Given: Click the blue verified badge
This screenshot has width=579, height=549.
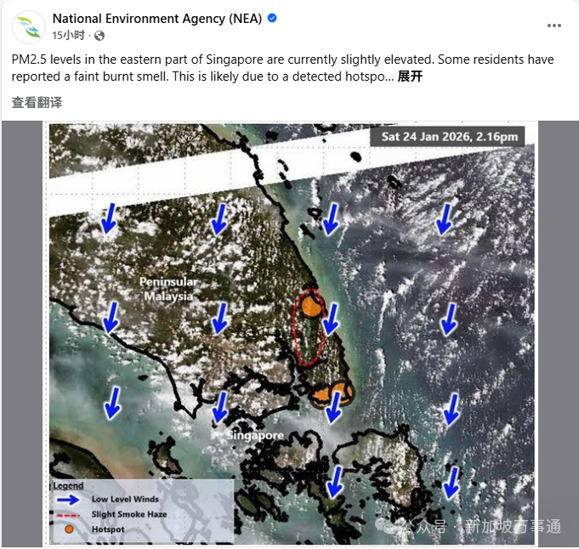Looking at the screenshot, I should click(x=272, y=18).
